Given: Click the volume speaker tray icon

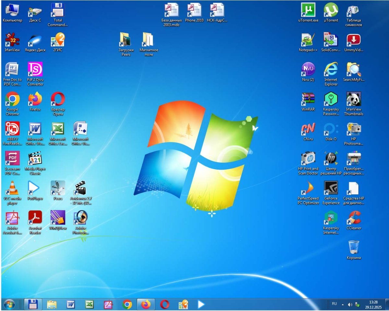Looking at the screenshot, I should point(350,305).
